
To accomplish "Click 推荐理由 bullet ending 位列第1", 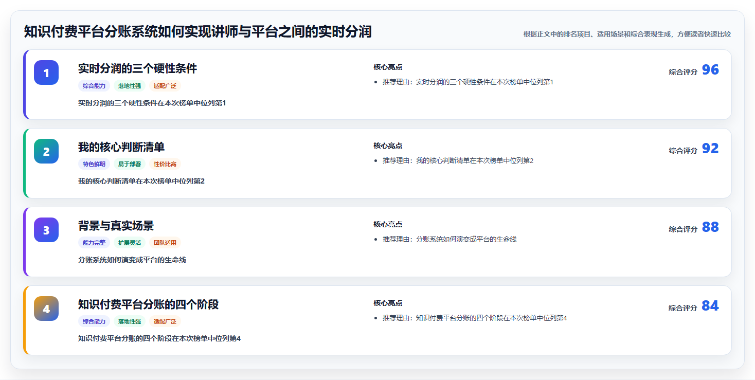I will click(x=468, y=82).
